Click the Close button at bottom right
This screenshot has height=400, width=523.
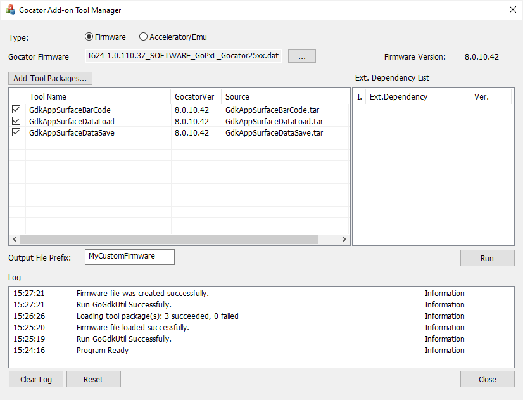tap(488, 379)
